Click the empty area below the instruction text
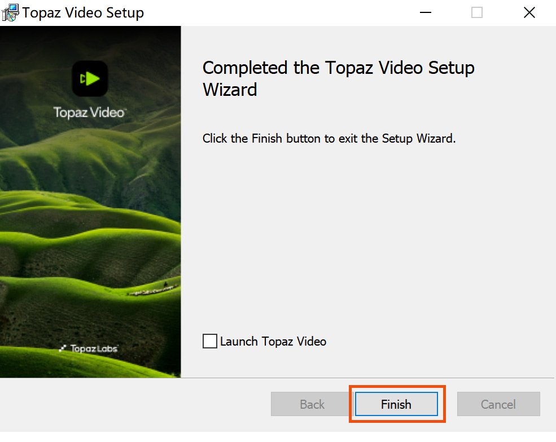Image resolution: width=556 pixels, height=442 pixels. pos(367,237)
